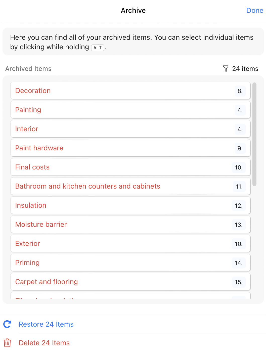Click the 24 items counter label
The width and height of the screenshot is (266, 350).
(x=245, y=69)
